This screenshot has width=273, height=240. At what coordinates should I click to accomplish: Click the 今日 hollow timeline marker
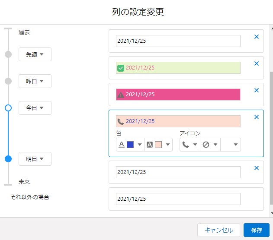point(8,108)
